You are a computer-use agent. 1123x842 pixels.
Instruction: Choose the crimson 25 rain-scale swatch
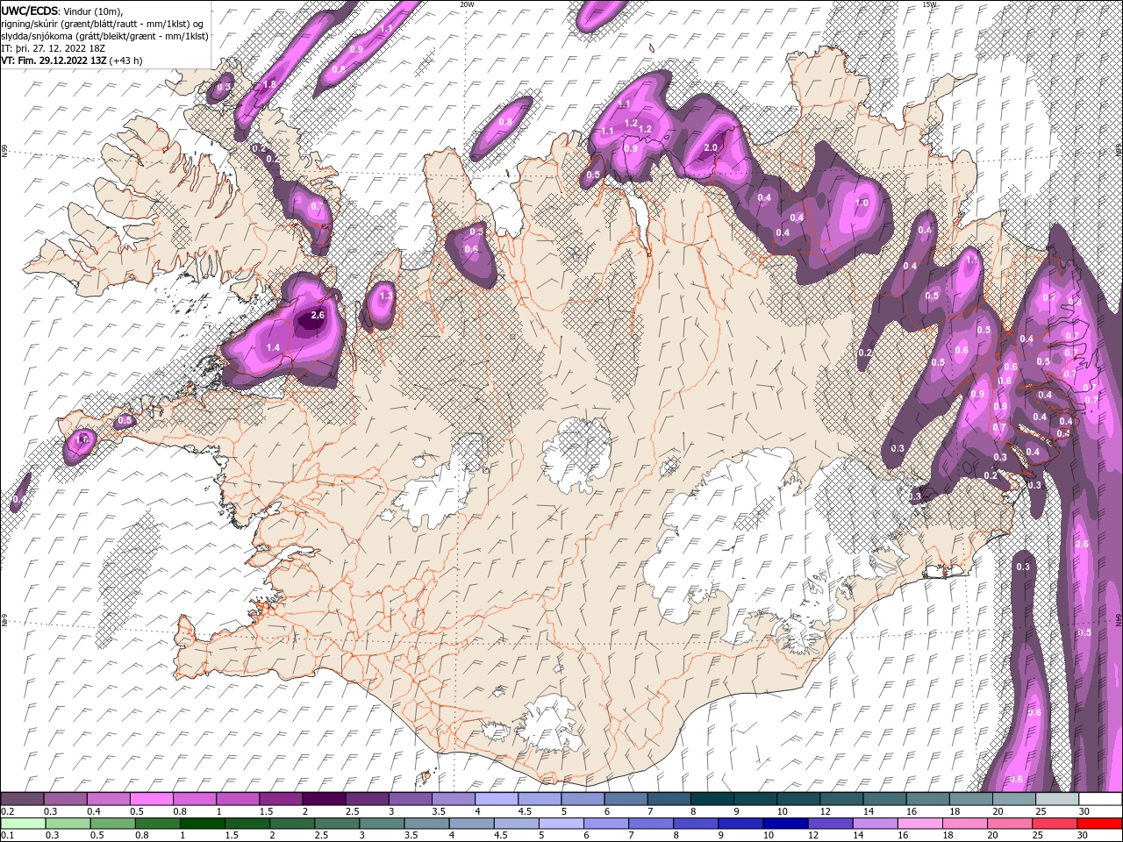[1055, 824]
